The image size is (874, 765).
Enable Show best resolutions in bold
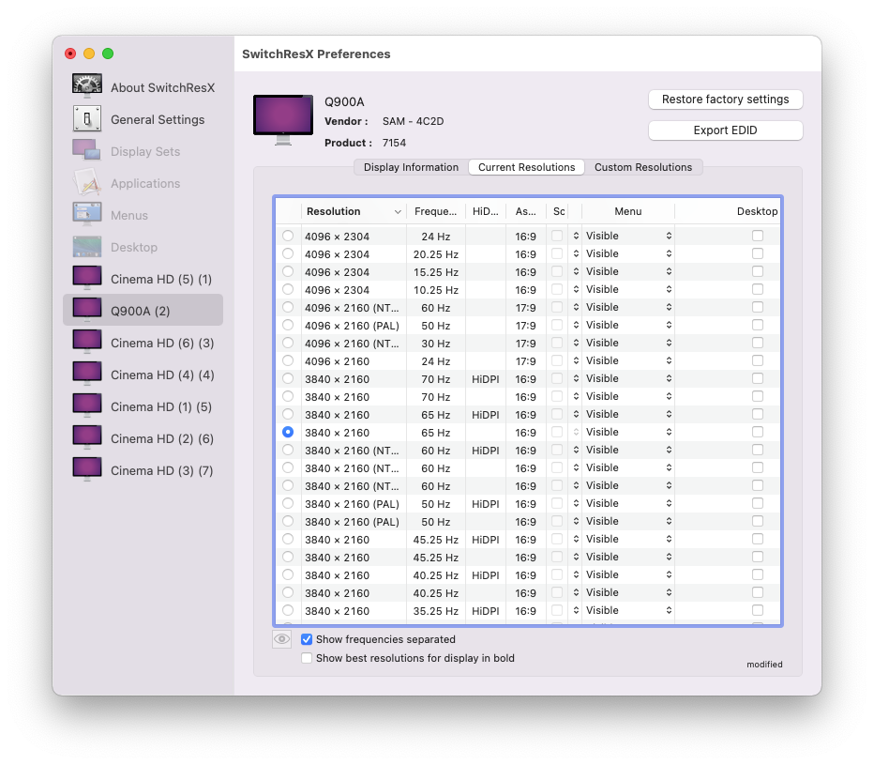coord(307,658)
